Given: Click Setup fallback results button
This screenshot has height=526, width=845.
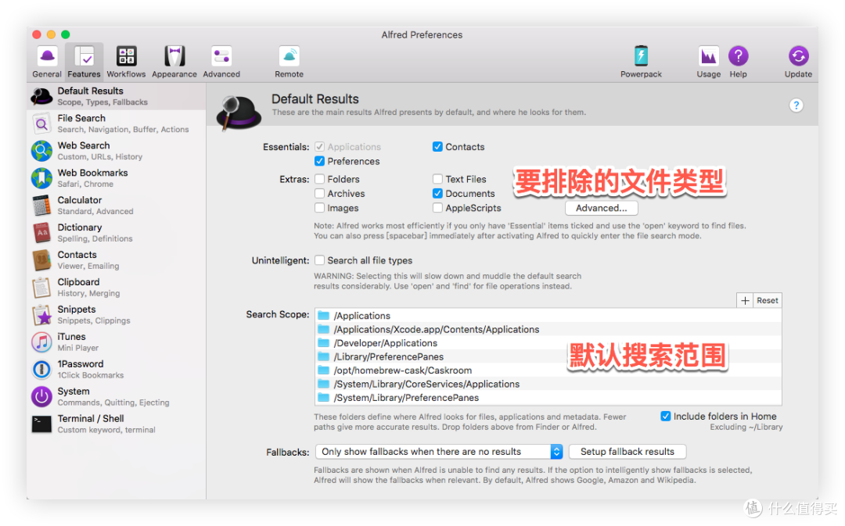Looking at the screenshot, I should (x=627, y=452).
